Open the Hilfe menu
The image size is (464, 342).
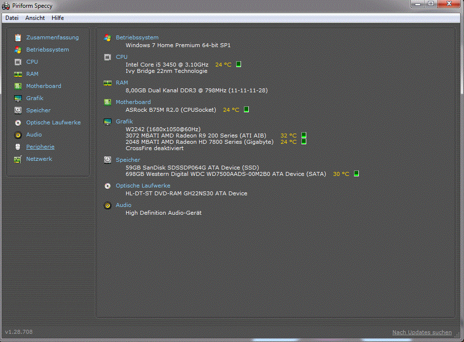click(58, 18)
